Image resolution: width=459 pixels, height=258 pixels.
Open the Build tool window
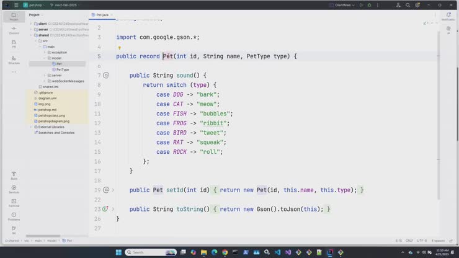(14, 176)
